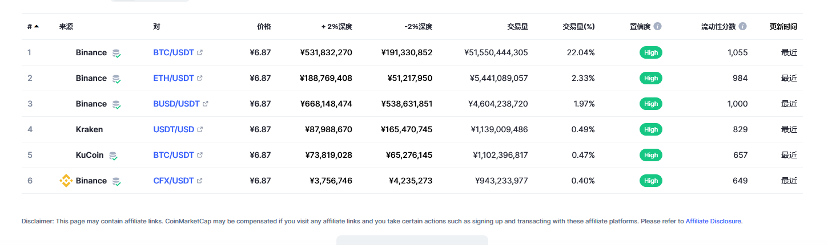Click the external-link icon next to CFX/USDT
Viewport: 828px width, 245px height.
click(200, 181)
